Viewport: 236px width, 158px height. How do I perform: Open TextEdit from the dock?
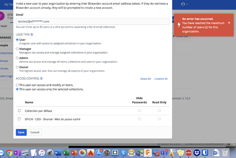pyautogui.click(x=34, y=153)
